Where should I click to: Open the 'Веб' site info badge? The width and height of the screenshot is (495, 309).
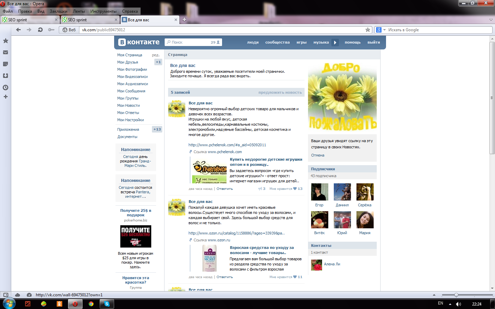(x=69, y=30)
